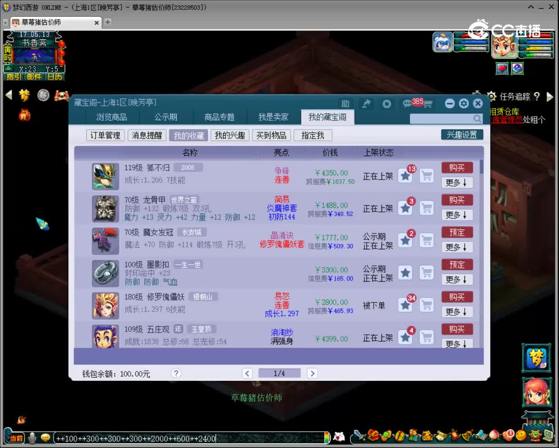Image resolution: width=559 pixels, height=448 pixels.
Task: Open the computer system icon in the bottom toolbar
Action: click(548, 435)
